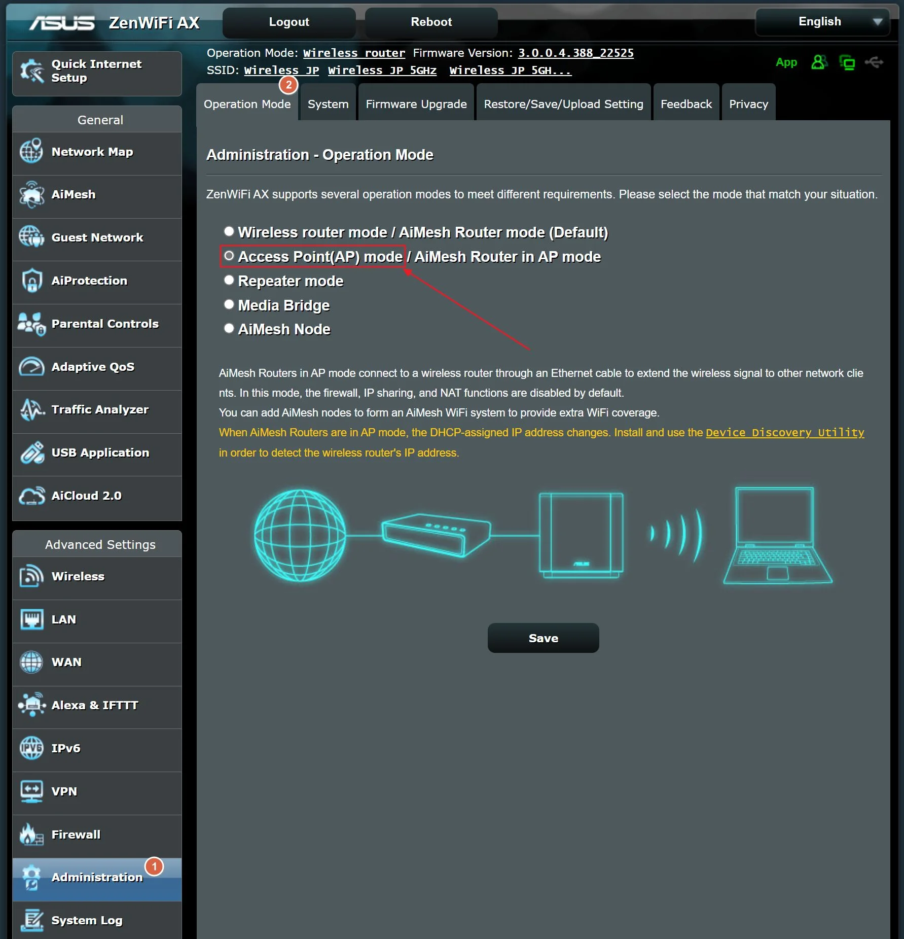Select Repeater mode radio button
Viewport: 904px width, 939px height.
coord(229,280)
